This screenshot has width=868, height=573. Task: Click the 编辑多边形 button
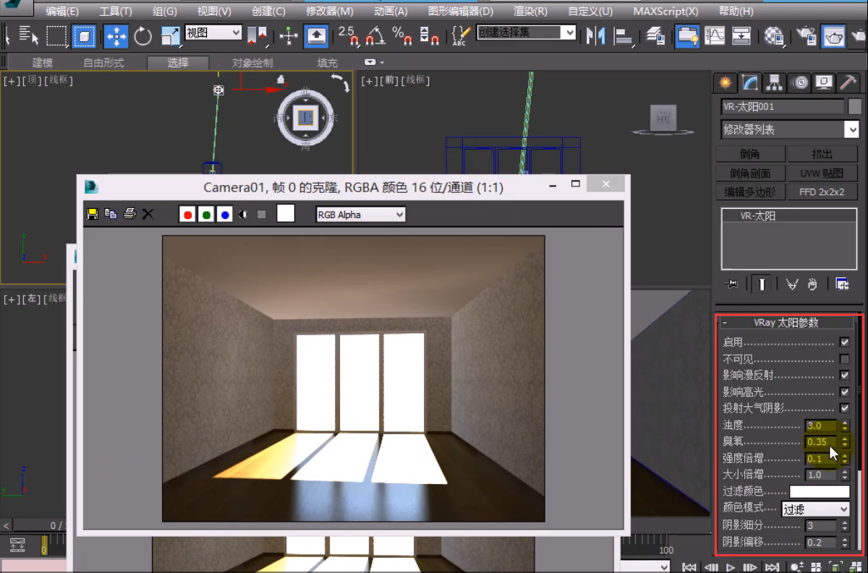pos(749,192)
